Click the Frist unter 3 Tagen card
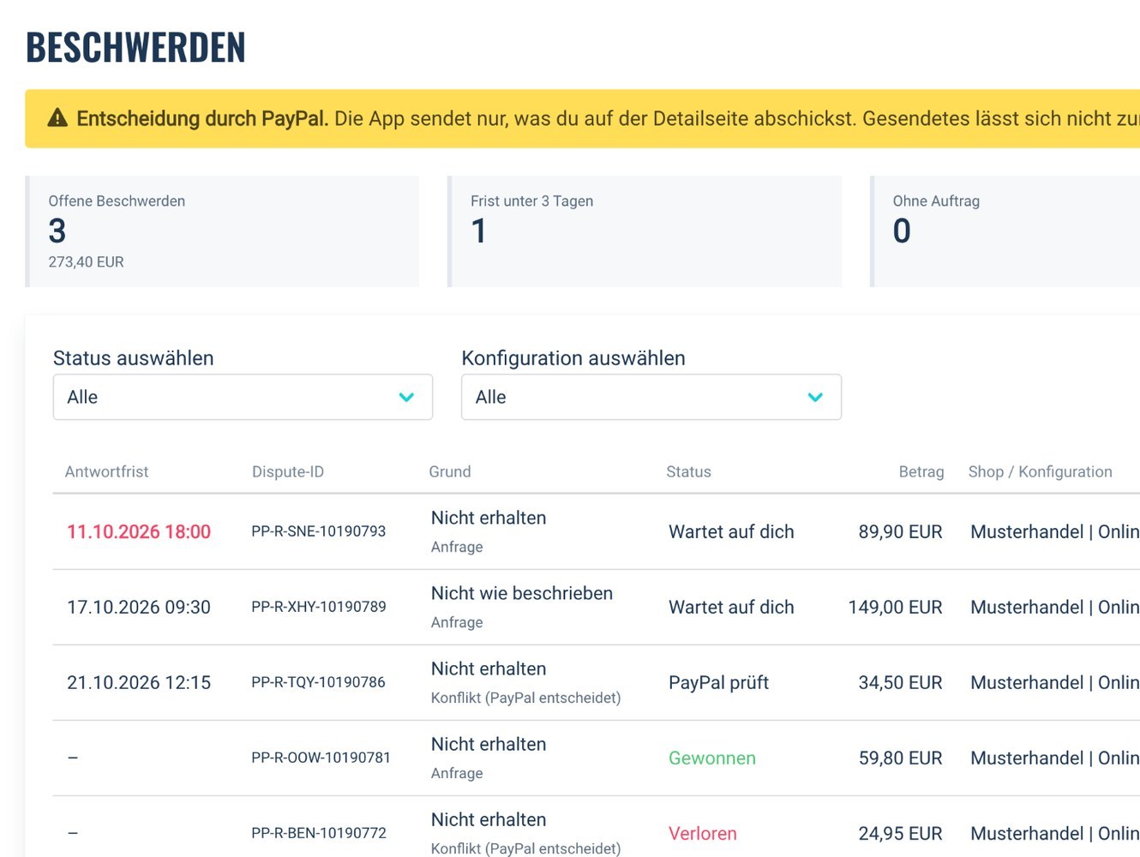 tap(645, 231)
